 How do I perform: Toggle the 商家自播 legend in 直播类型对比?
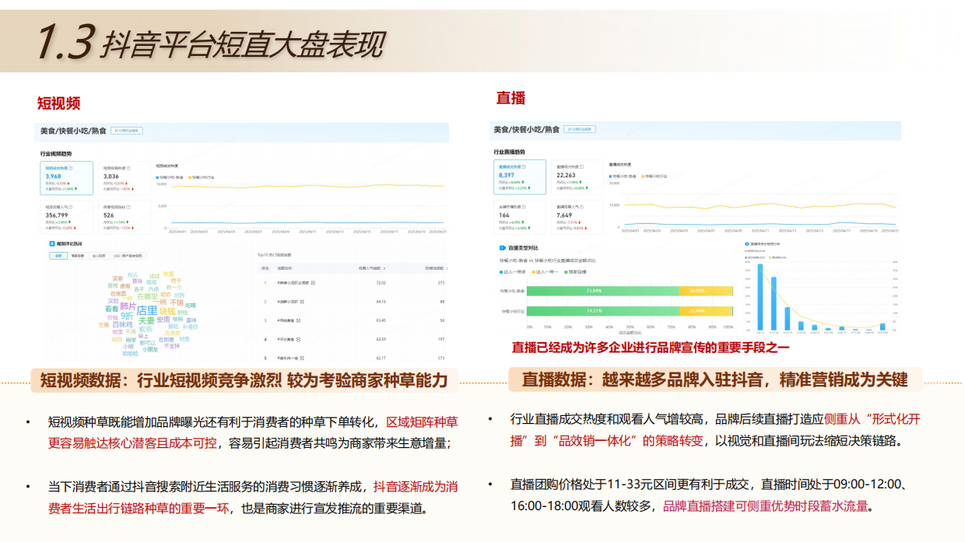(573, 273)
